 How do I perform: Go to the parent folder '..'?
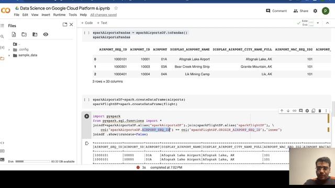click(x=16, y=44)
